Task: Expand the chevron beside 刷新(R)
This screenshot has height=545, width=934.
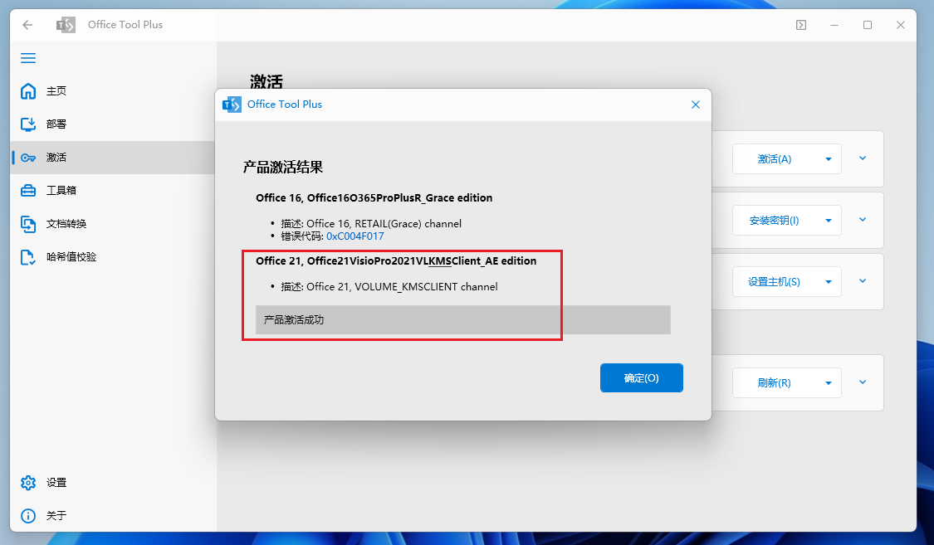Action: pos(863,382)
